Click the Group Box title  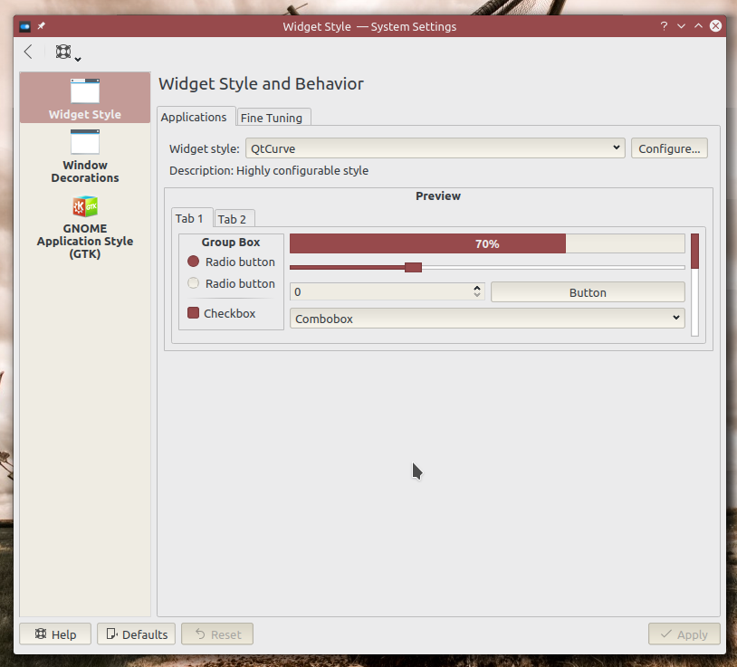point(231,242)
